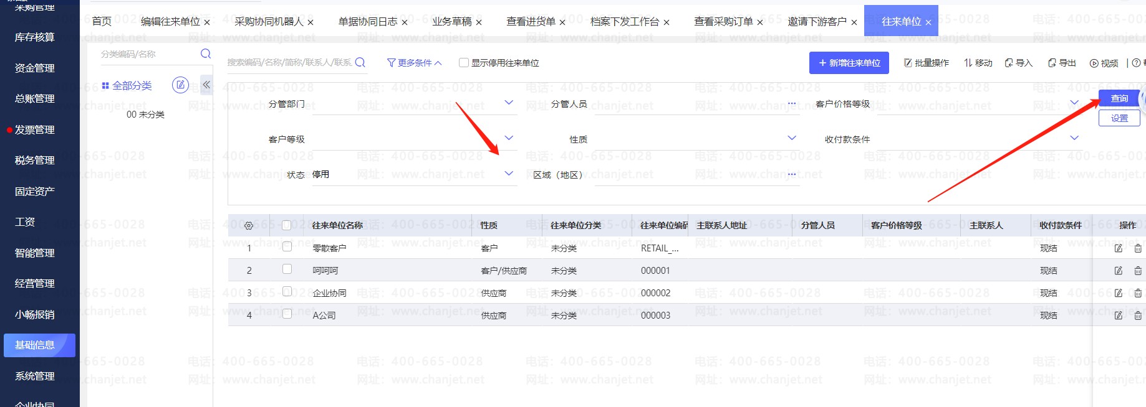Click the 移动 button
The image size is (1146, 407).
click(x=978, y=63)
